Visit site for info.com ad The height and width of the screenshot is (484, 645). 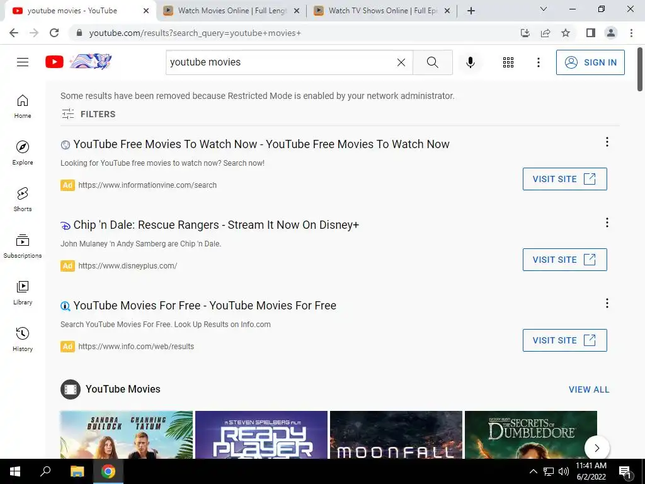click(x=564, y=340)
